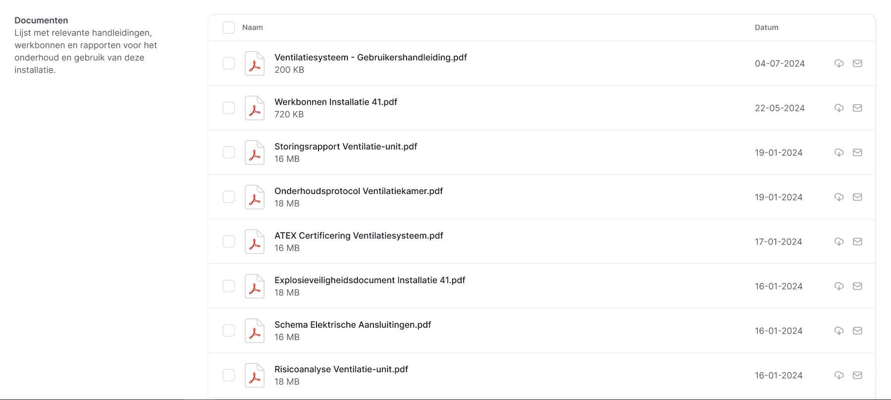Download Storingsrapport Ventilatie-unit.pdf
Viewport: 891px width, 400px height.
839,152
